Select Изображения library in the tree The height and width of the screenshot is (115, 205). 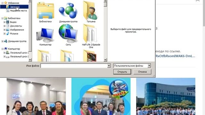click(17, 30)
